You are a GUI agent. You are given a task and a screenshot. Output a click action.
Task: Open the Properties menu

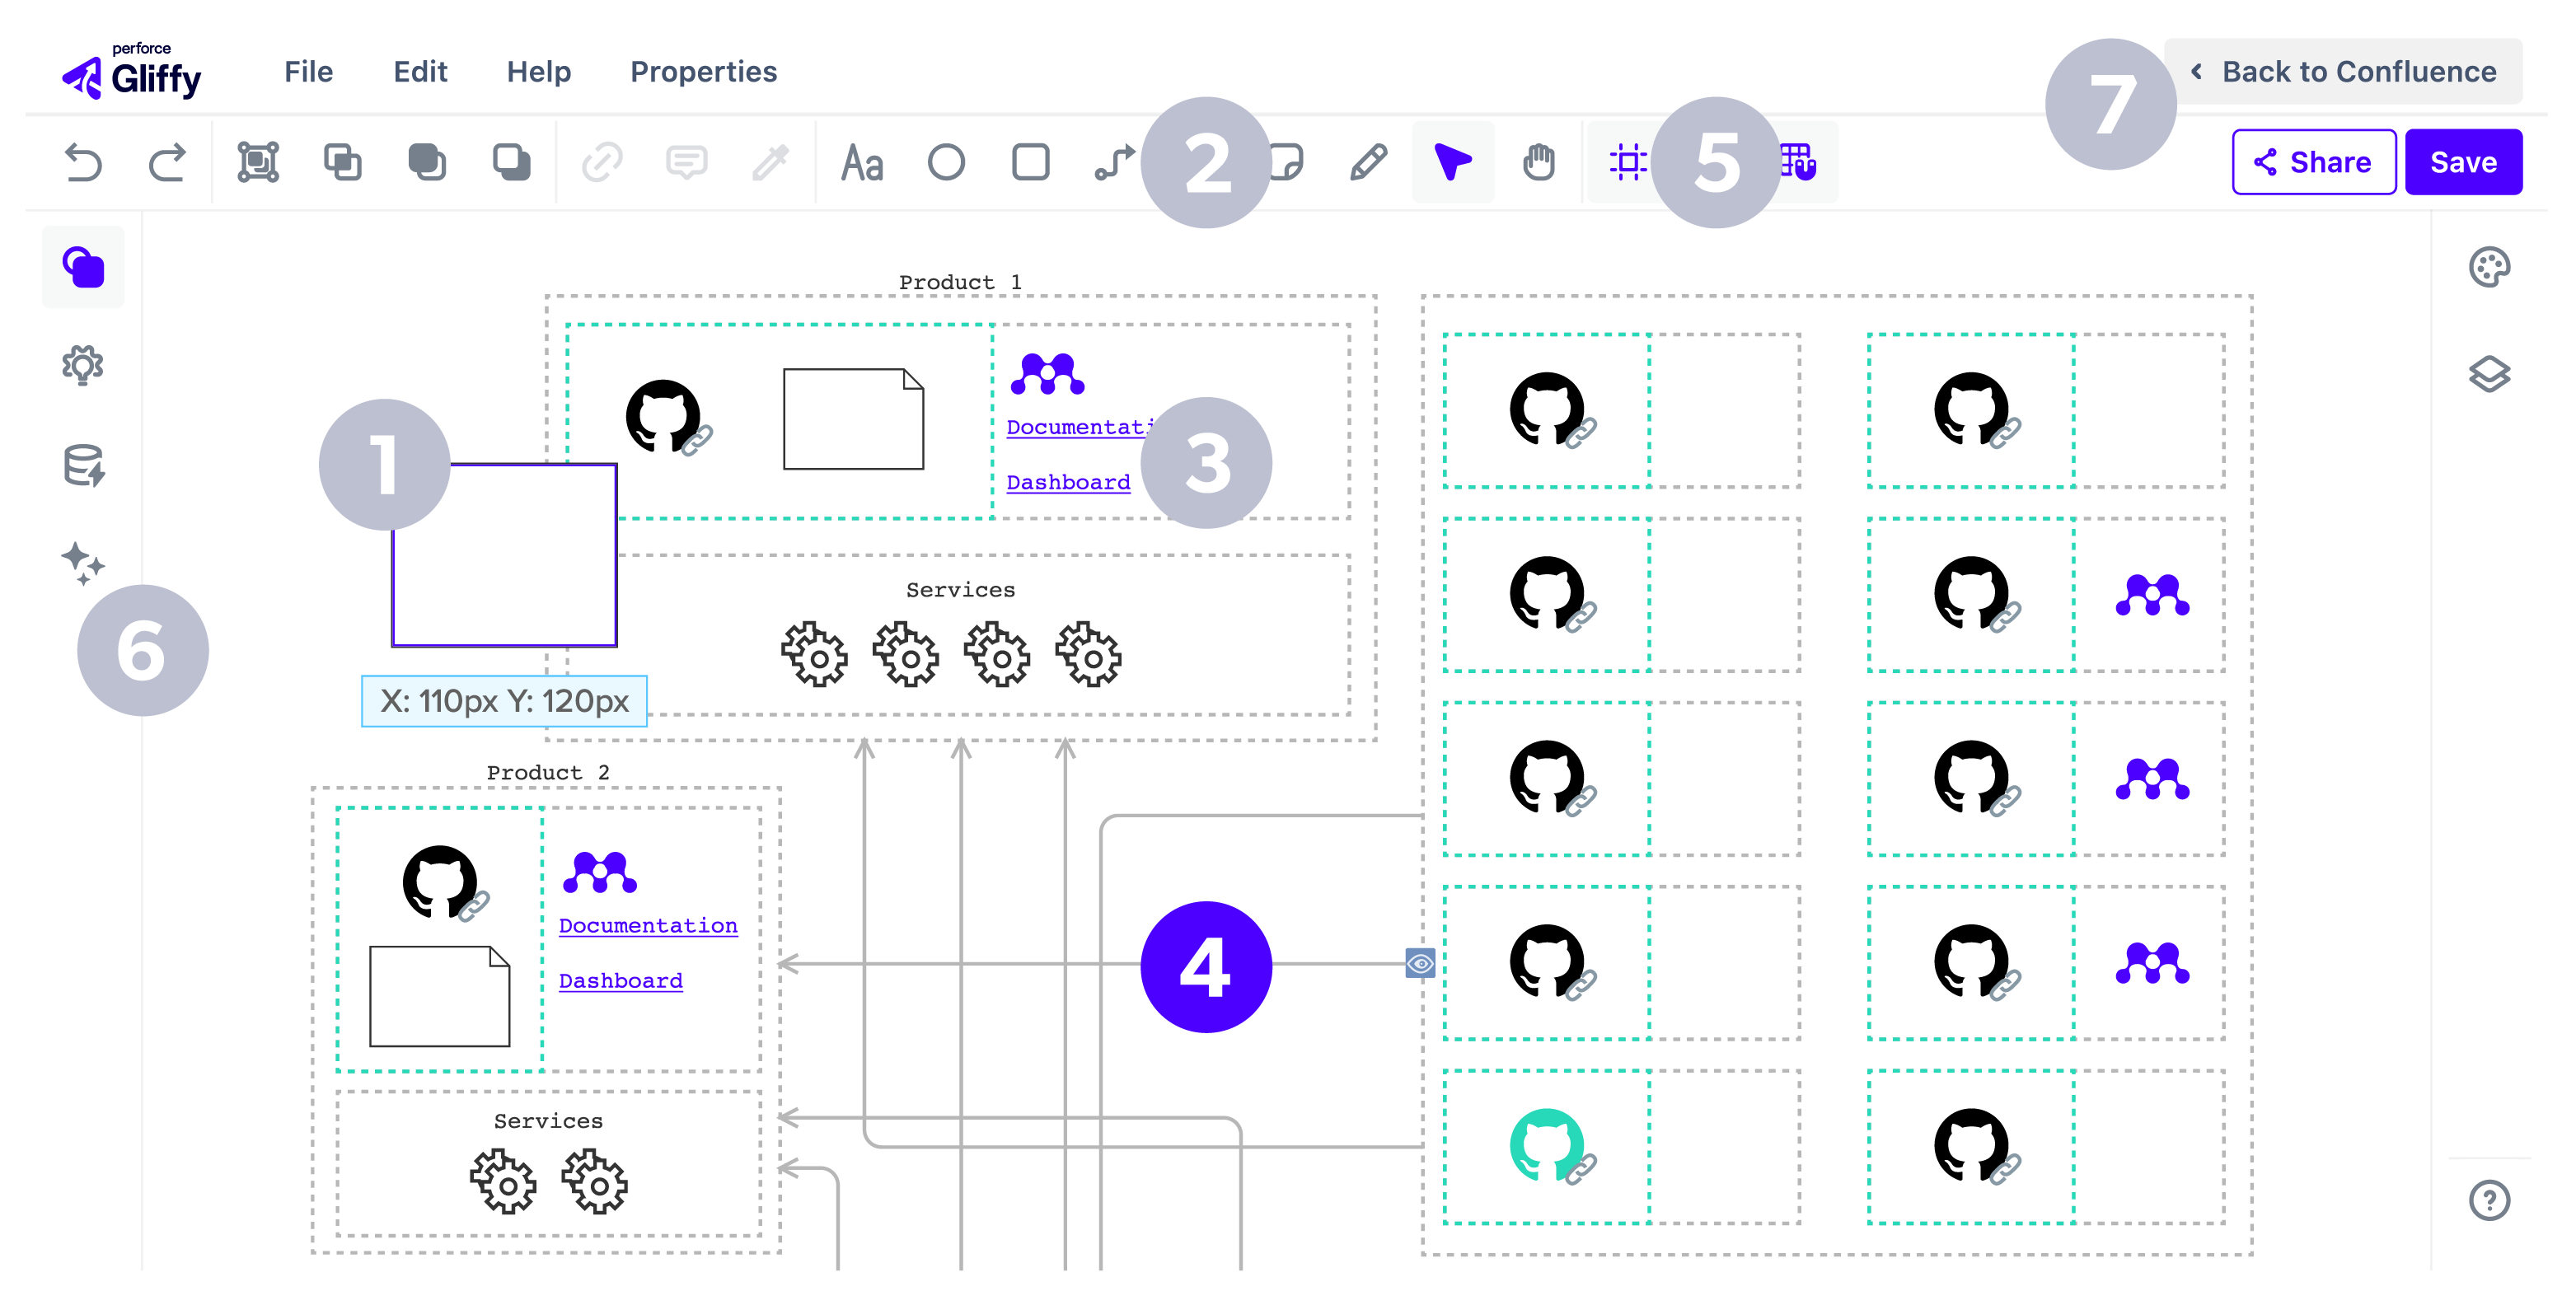703,72
